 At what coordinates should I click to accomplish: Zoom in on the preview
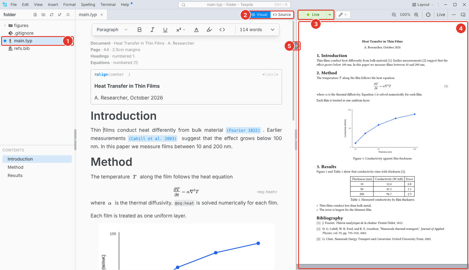point(416,15)
